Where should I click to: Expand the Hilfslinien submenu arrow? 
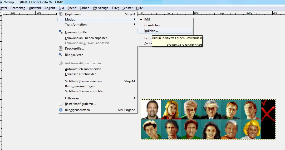135,98
